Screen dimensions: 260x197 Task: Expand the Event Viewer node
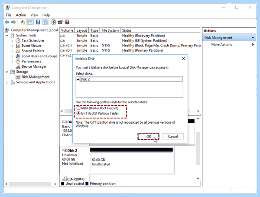click(12, 46)
